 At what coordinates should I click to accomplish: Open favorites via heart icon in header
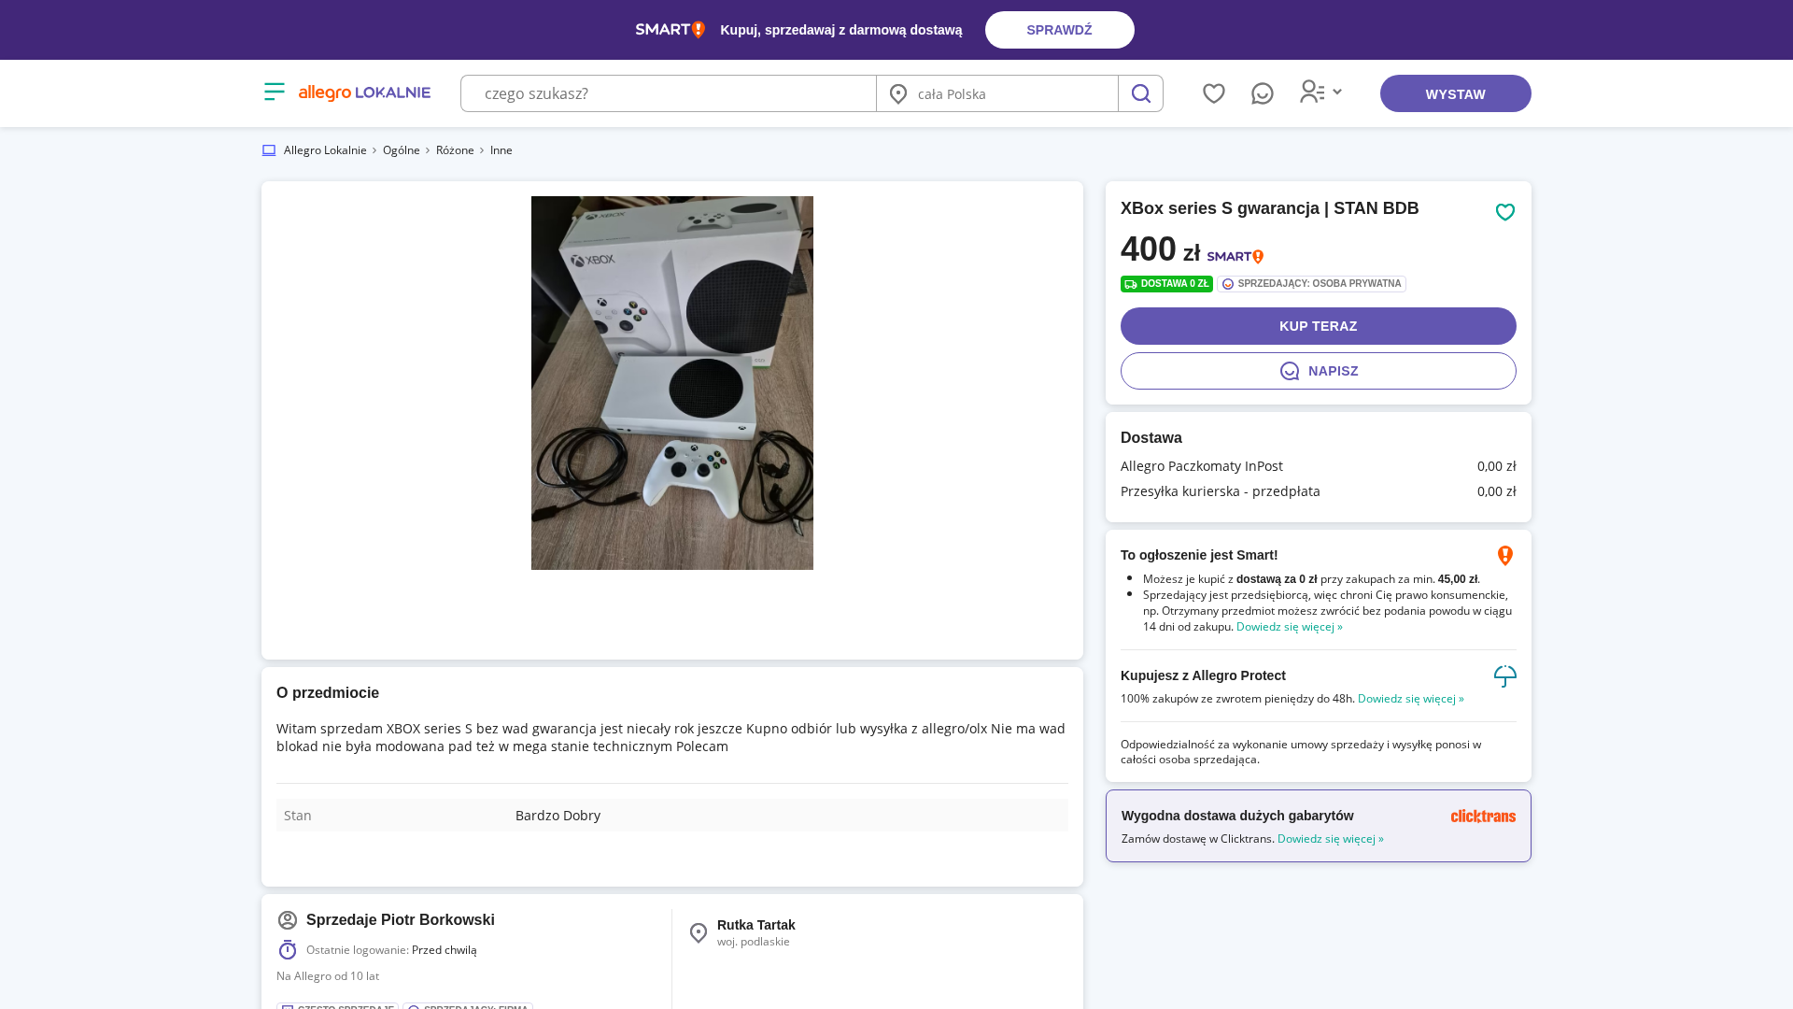[1213, 93]
